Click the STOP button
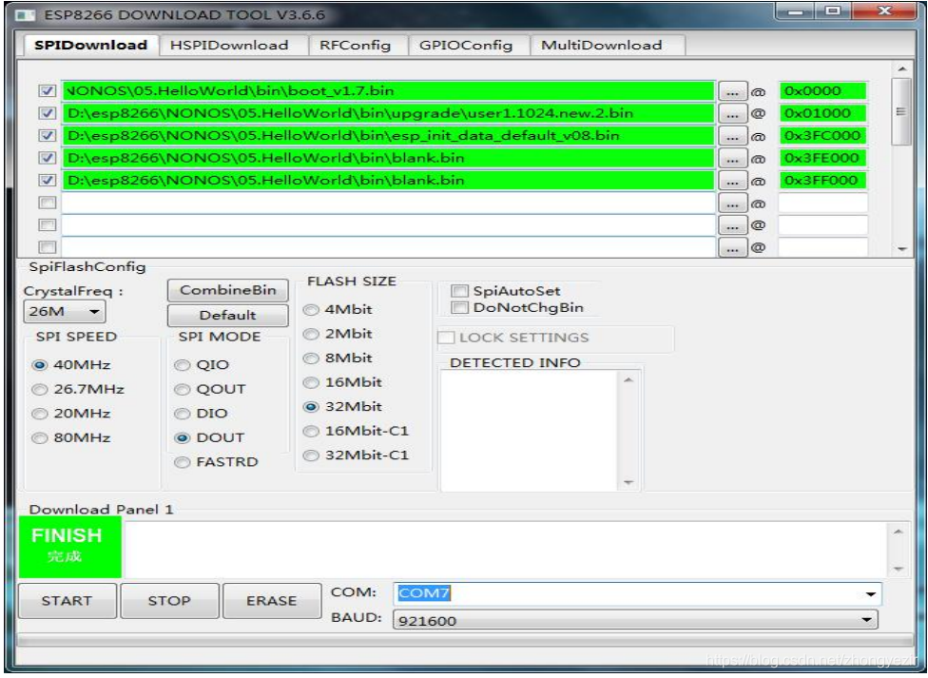This screenshot has height=678, width=928. pyautogui.click(x=169, y=601)
